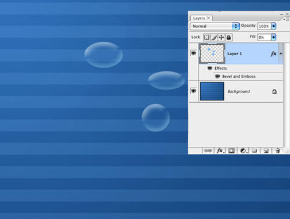Lock transparent pixels
This screenshot has height=219, width=290.
click(206, 37)
